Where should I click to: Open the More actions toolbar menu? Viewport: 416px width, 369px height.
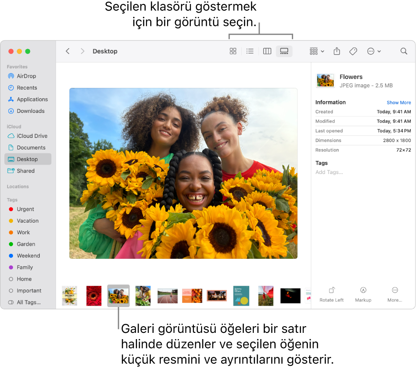tap(374, 51)
